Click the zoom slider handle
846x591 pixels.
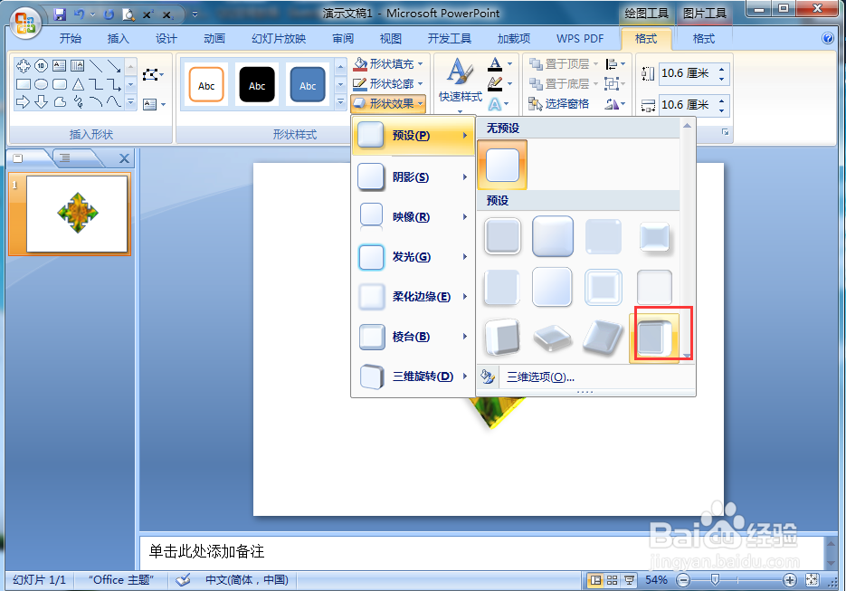point(715,580)
